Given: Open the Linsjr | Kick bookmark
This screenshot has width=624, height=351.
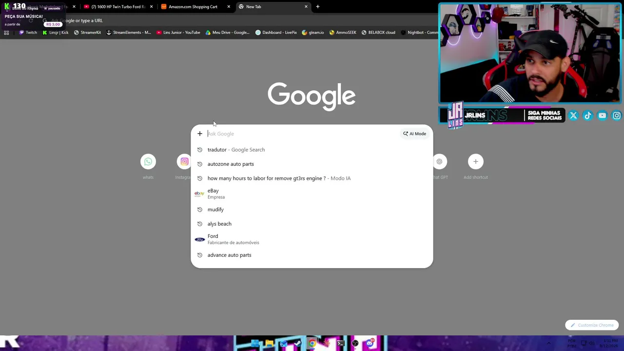Looking at the screenshot, I should tap(55, 33).
